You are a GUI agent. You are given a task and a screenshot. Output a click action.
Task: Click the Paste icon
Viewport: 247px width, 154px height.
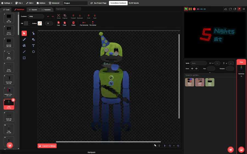[64, 24]
